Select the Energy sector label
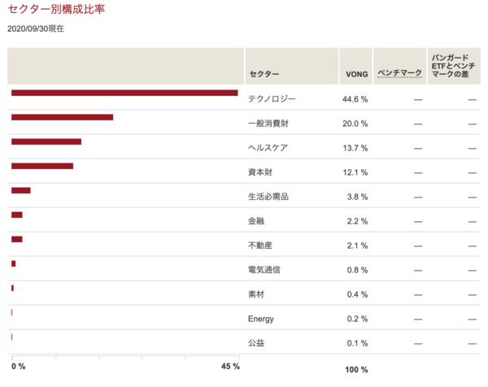Viewport: 488px width, 387px height. click(261, 319)
